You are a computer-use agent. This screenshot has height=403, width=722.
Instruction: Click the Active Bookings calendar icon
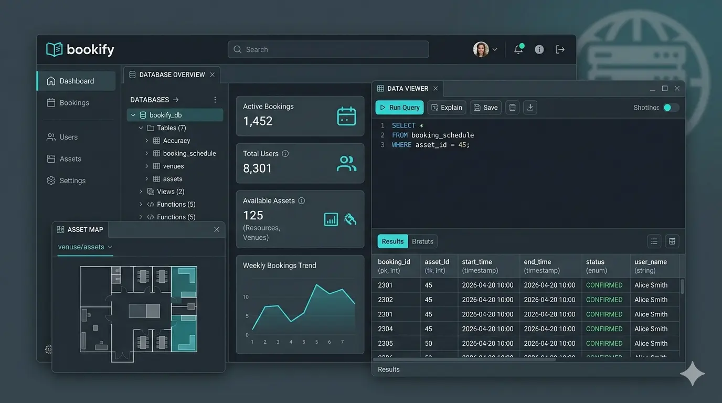click(x=346, y=116)
